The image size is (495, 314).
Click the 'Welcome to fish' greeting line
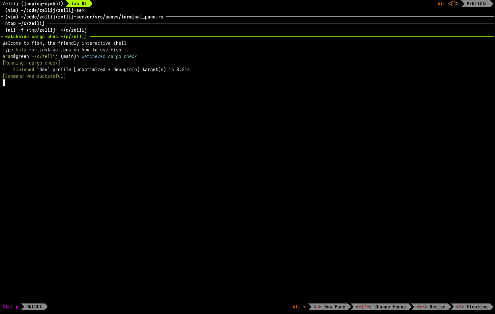tap(65, 43)
